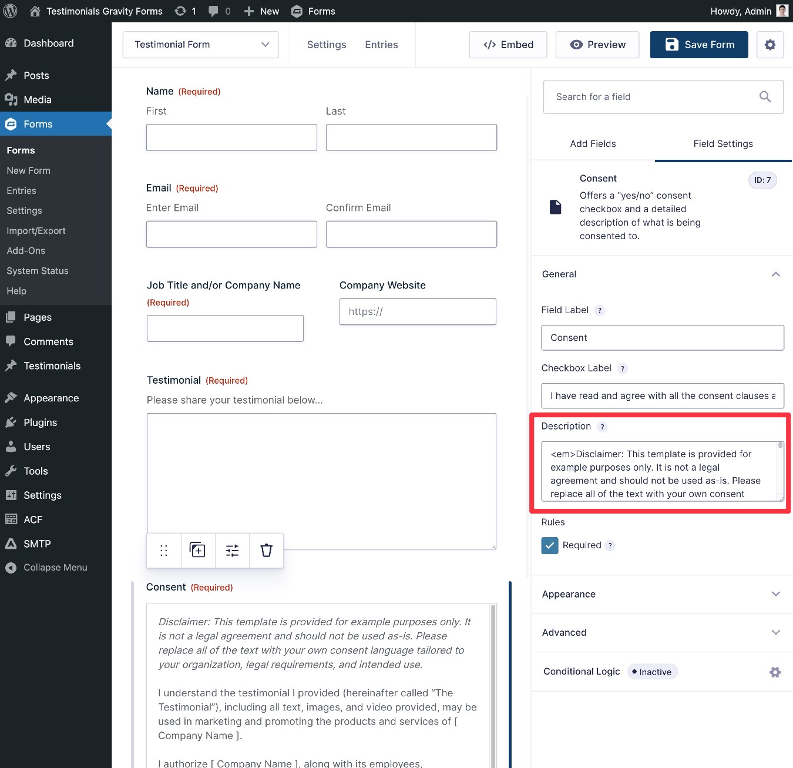Screen dimensions: 793x768
Task: Collapse the General settings section
Action: (x=776, y=274)
